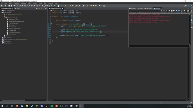Open the Refactor menu

(17, 3)
